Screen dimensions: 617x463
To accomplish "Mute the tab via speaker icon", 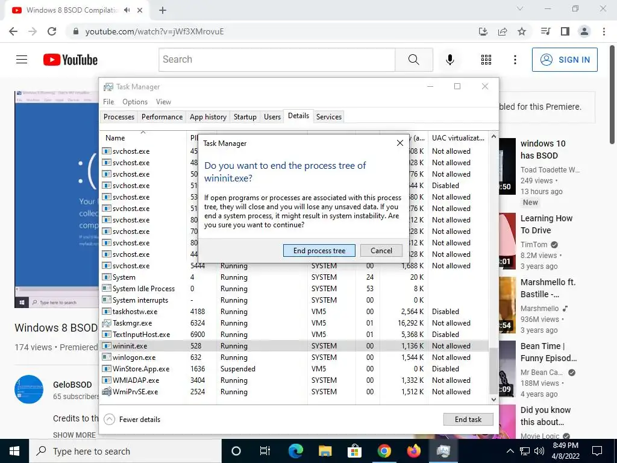I will click(x=127, y=10).
